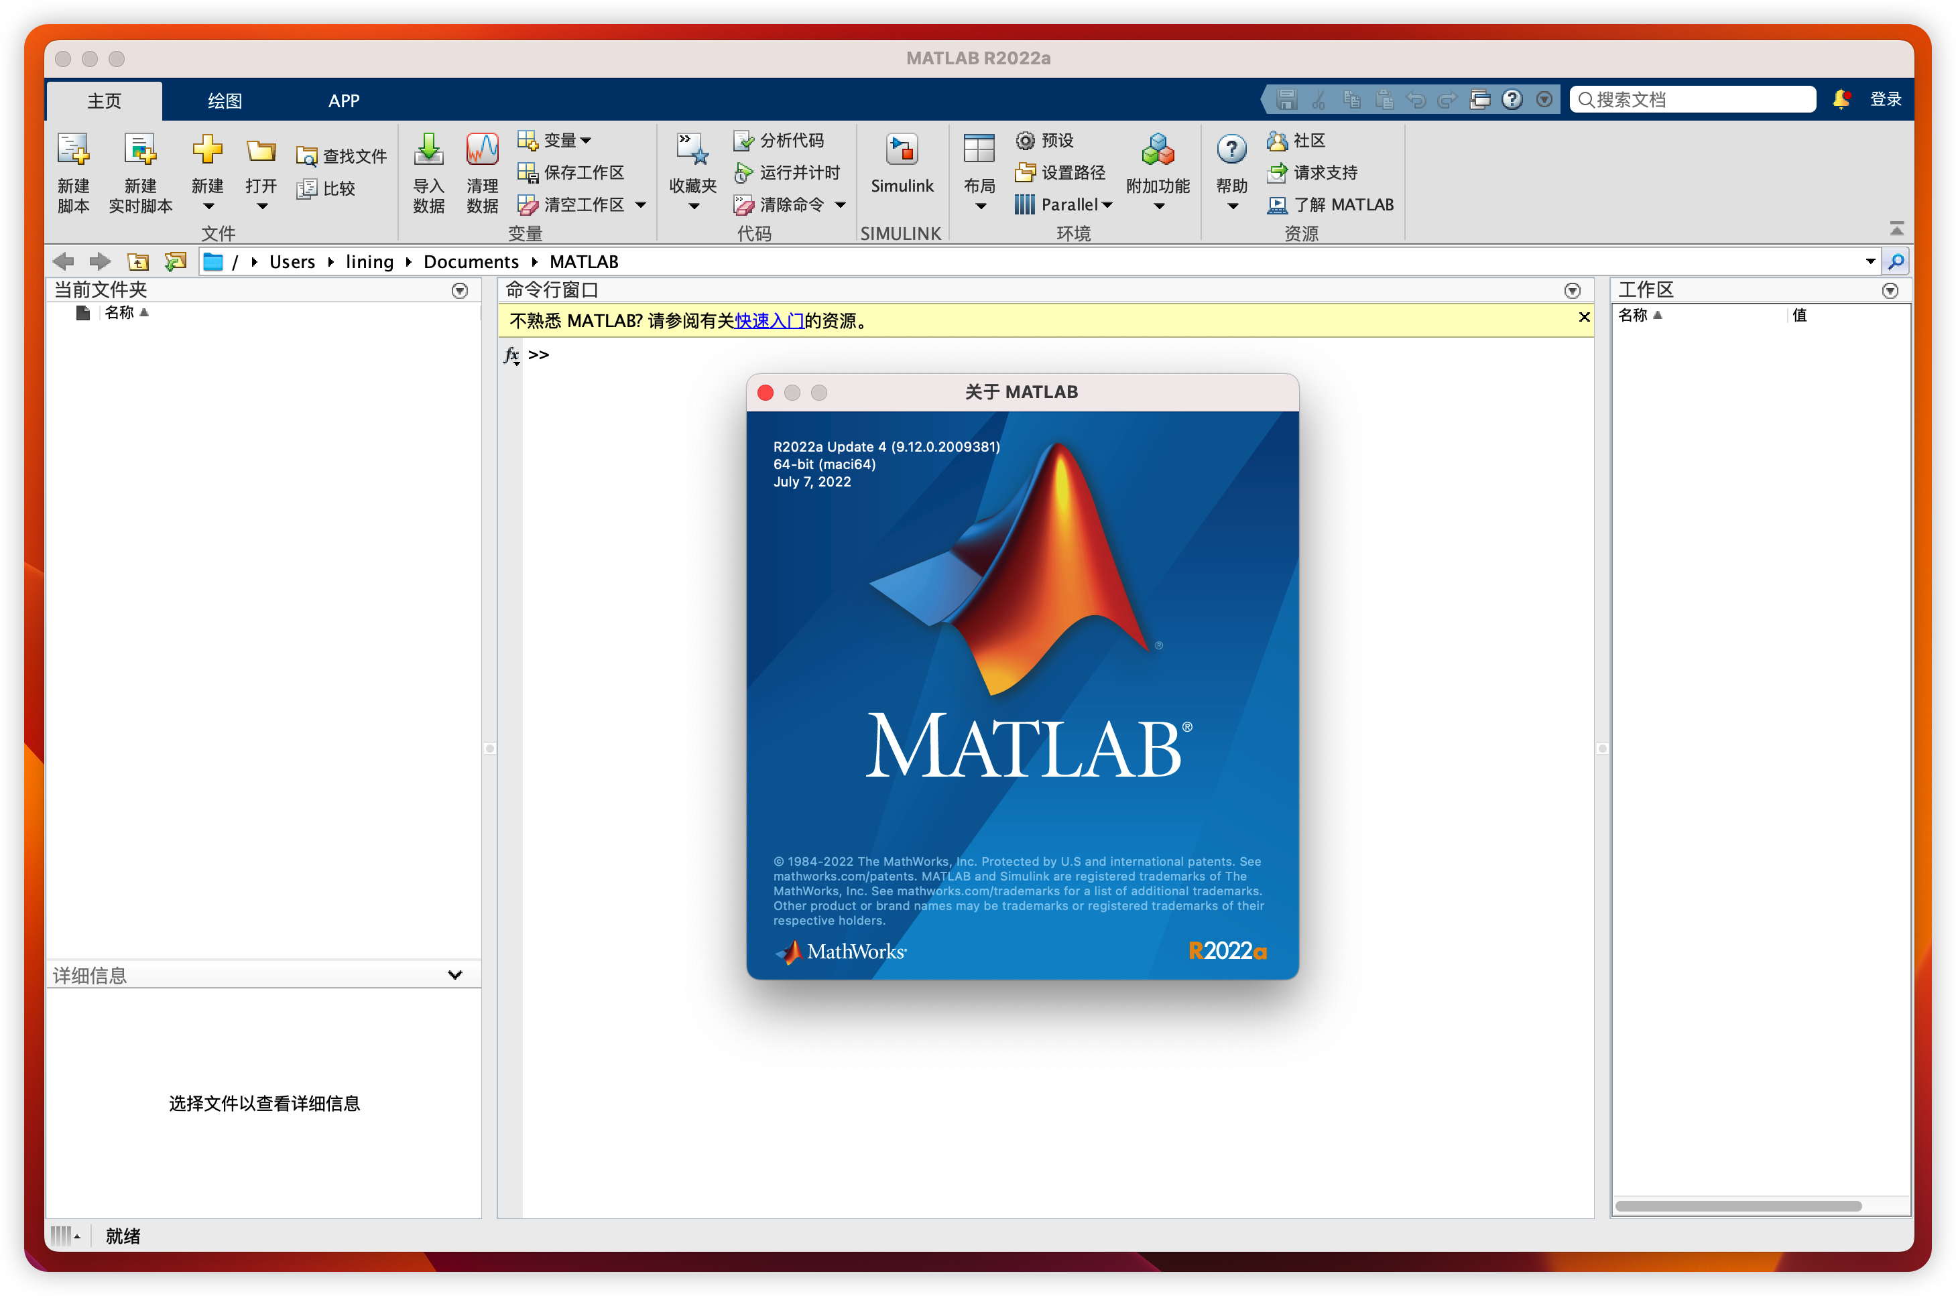The image size is (1956, 1296).
Task: Switch to the APP tab
Action: 344,101
